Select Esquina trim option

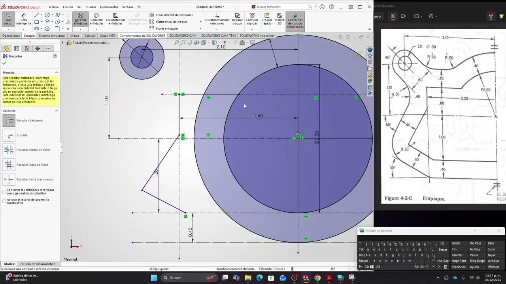[x=9, y=135]
